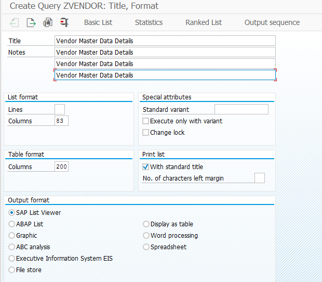Click the previous screen arrow icon
The width and height of the screenshot is (322, 282).
15,22
